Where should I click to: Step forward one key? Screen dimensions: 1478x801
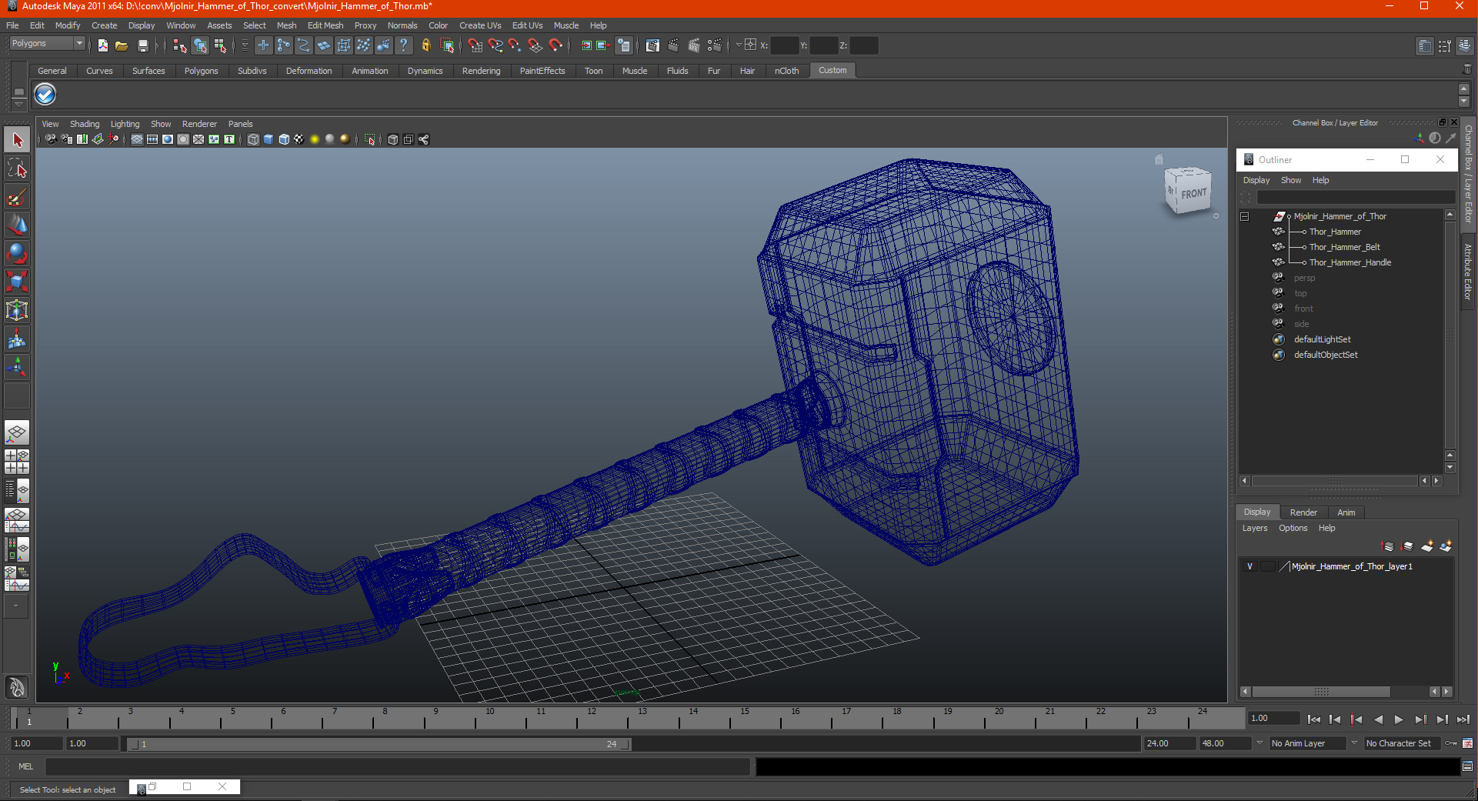[1420, 719]
